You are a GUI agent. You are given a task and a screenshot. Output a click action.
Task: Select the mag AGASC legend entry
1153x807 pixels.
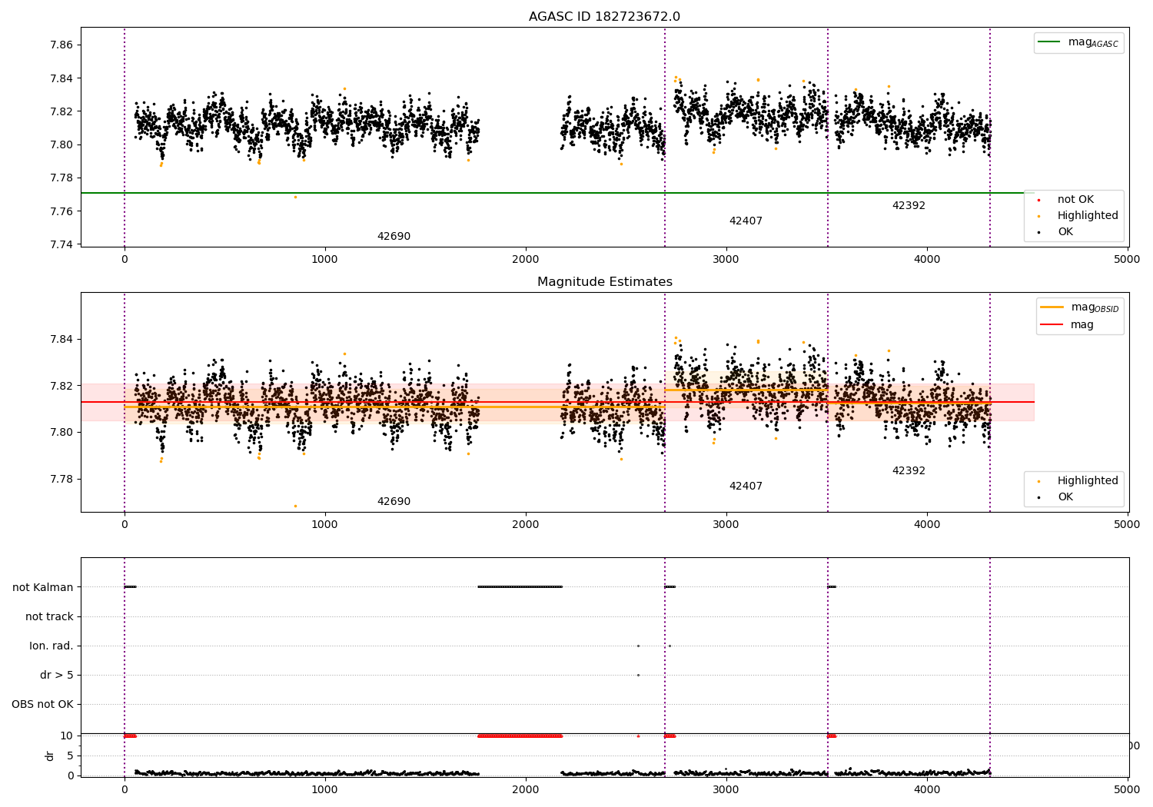pos(1078,42)
